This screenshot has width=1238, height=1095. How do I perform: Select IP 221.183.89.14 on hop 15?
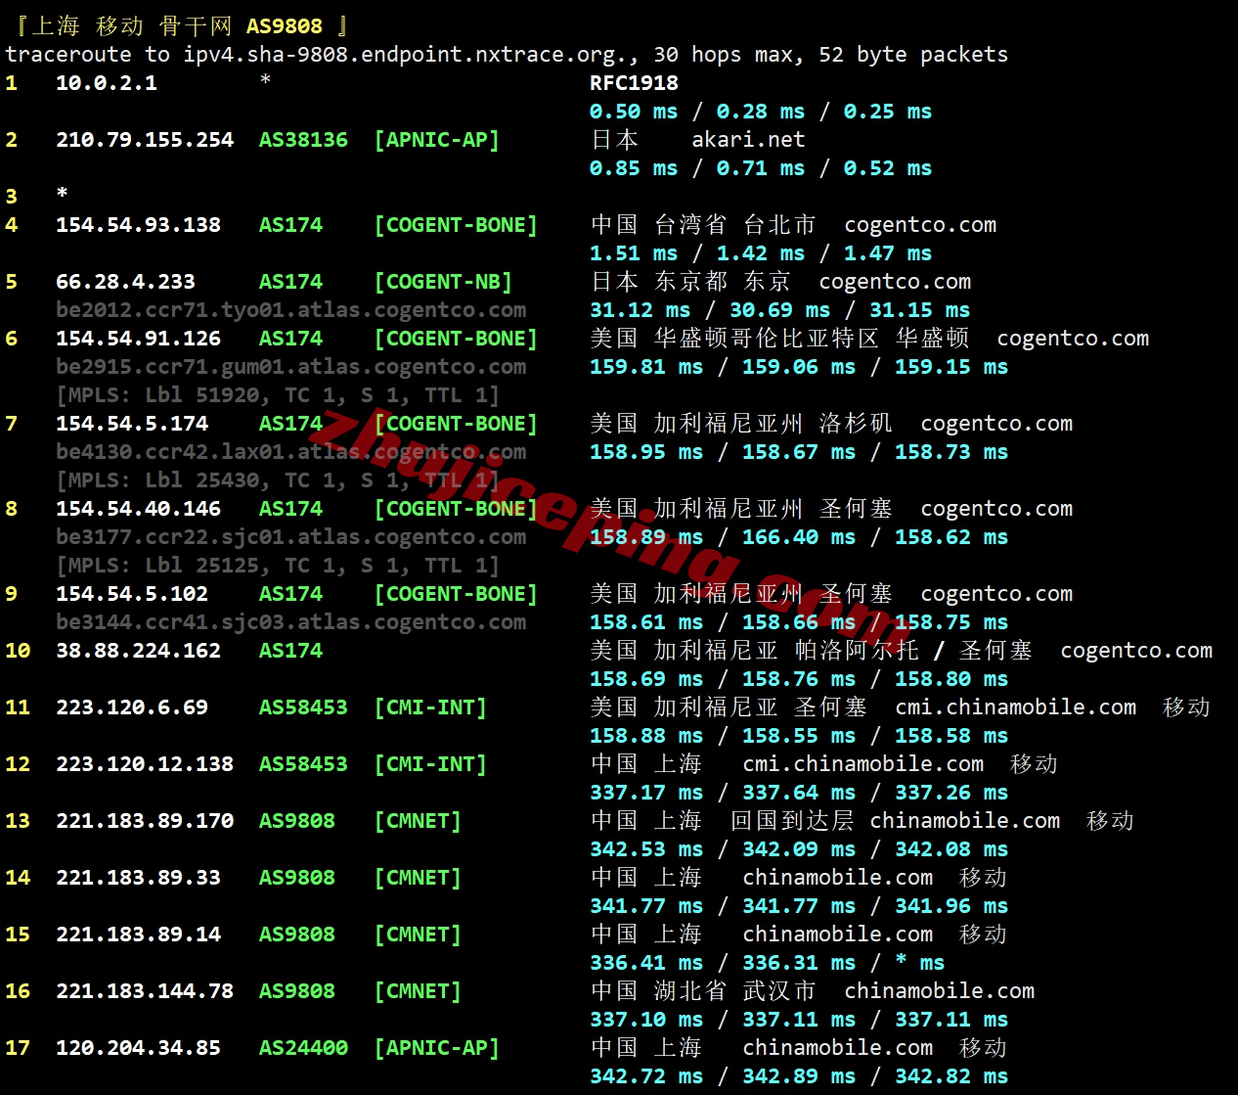pyautogui.click(x=138, y=935)
